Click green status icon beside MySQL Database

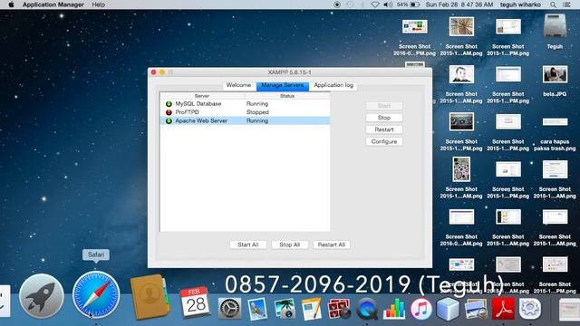tap(169, 104)
